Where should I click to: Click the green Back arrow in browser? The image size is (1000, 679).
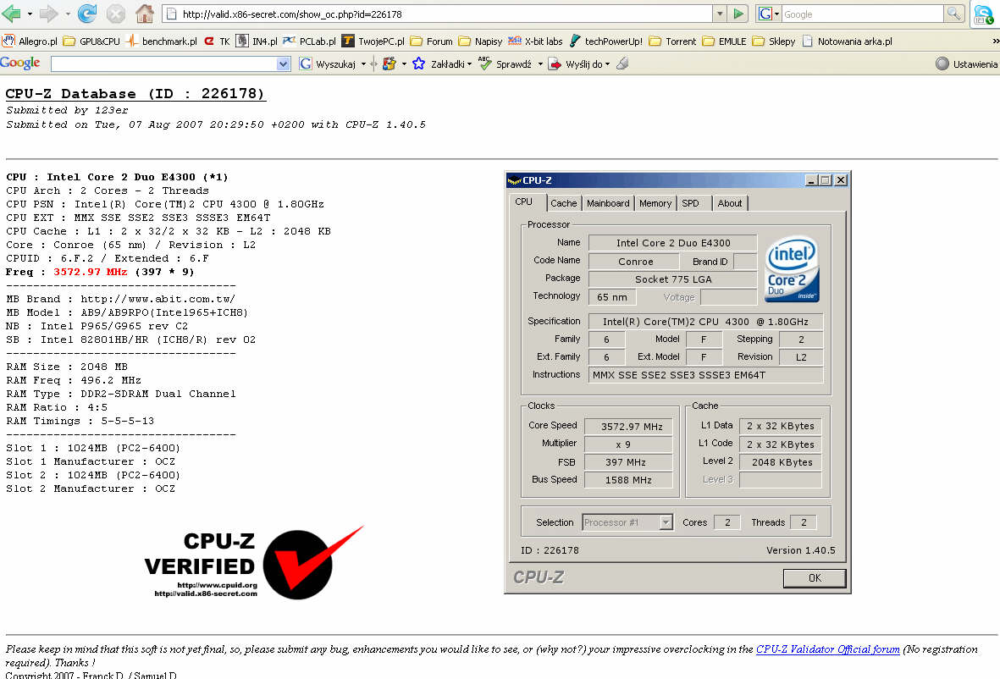point(12,14)
